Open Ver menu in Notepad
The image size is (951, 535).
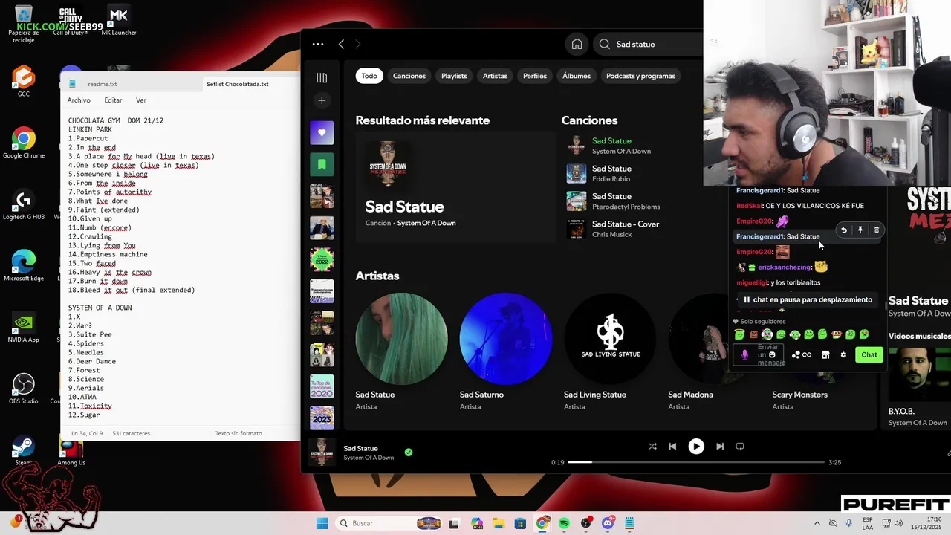click(x=141, y=100)
